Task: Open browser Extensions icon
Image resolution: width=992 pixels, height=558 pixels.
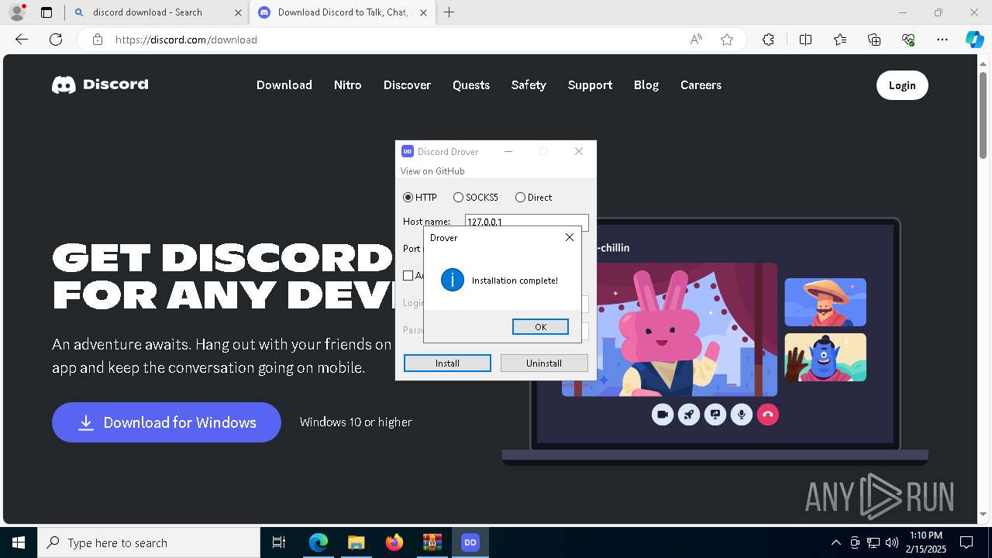Action: tap(768, 40)
